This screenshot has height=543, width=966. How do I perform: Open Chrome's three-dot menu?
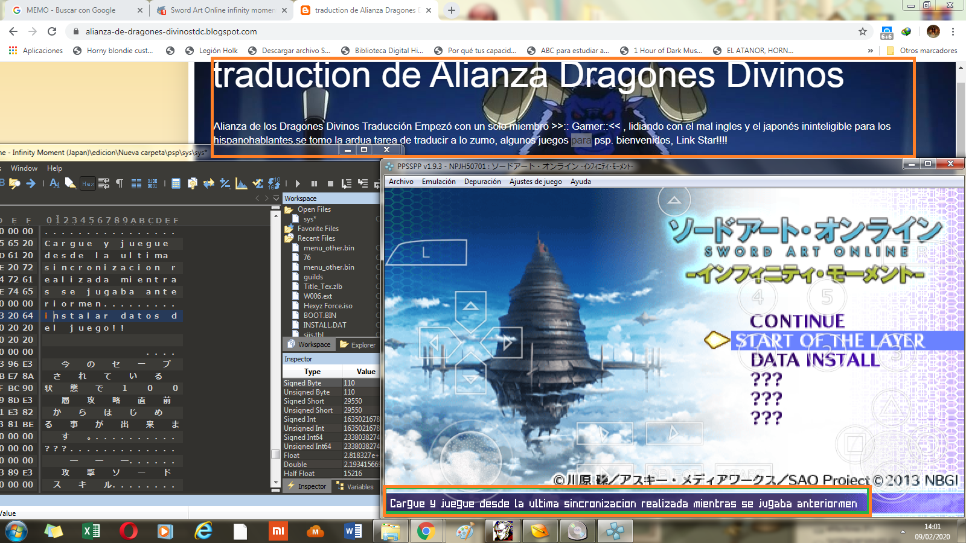[953, 31]
